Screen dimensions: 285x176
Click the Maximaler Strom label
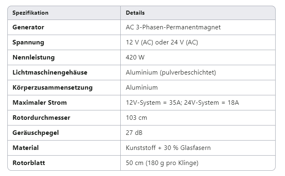(x=40, y=103)
